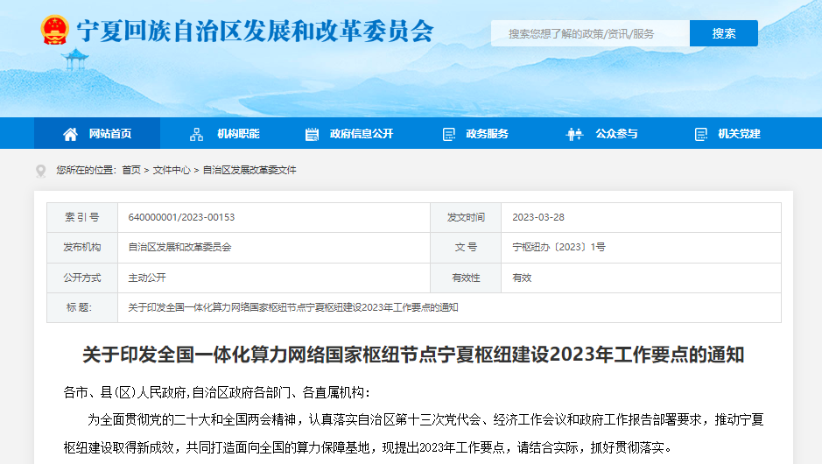Click the people icon beside 公众参与

[x=574, y=134]
